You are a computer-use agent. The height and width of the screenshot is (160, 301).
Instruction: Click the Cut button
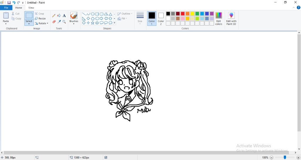pos(15,14)
